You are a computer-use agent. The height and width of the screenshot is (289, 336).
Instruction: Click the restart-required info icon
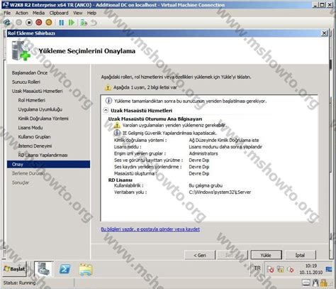coord(108,101)
